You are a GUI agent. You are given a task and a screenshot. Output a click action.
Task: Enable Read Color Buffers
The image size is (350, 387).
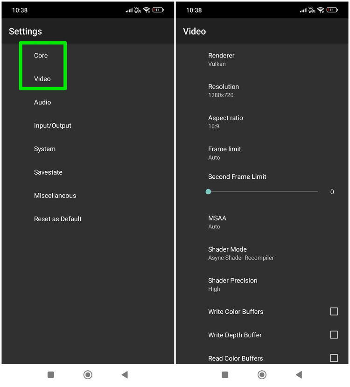334,358
